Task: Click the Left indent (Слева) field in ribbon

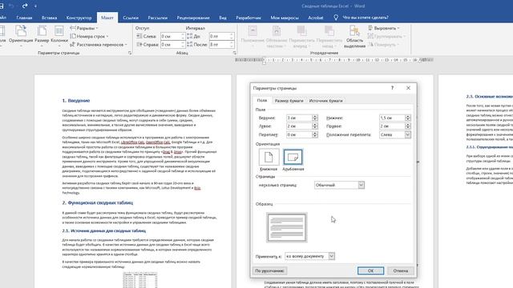Action: click(x=171, y=36)
